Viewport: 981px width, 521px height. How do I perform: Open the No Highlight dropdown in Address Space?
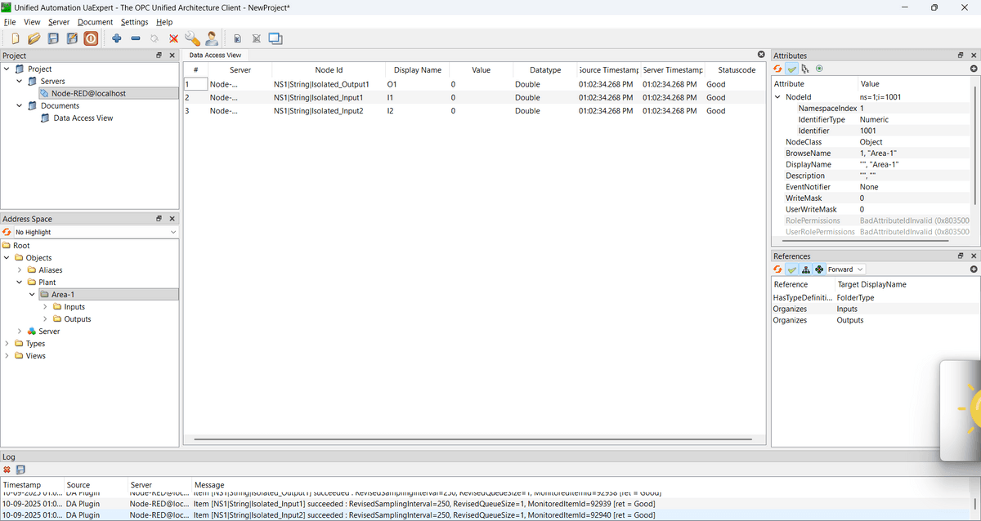click(x=95, y=233)
